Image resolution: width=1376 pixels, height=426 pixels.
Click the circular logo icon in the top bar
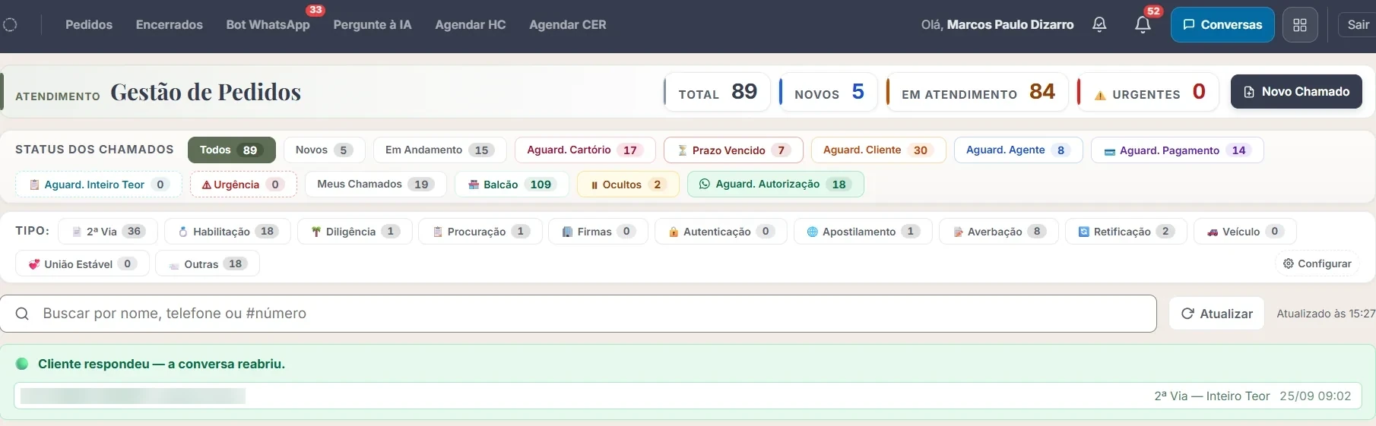(x=10, y=24)
